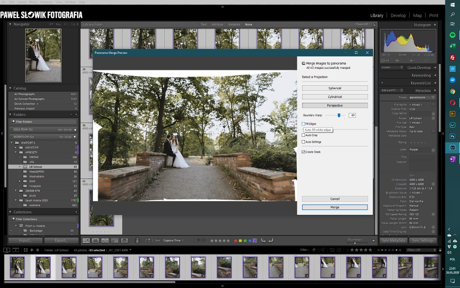460x288 pixels.
Task: Open Google Chrome from the taskbar
Action: click(x=452, y=92)
